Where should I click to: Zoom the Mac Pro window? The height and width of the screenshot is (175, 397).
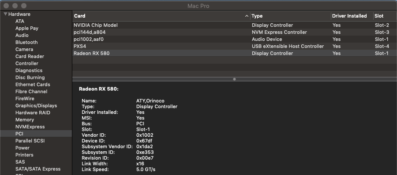point(24,6)
